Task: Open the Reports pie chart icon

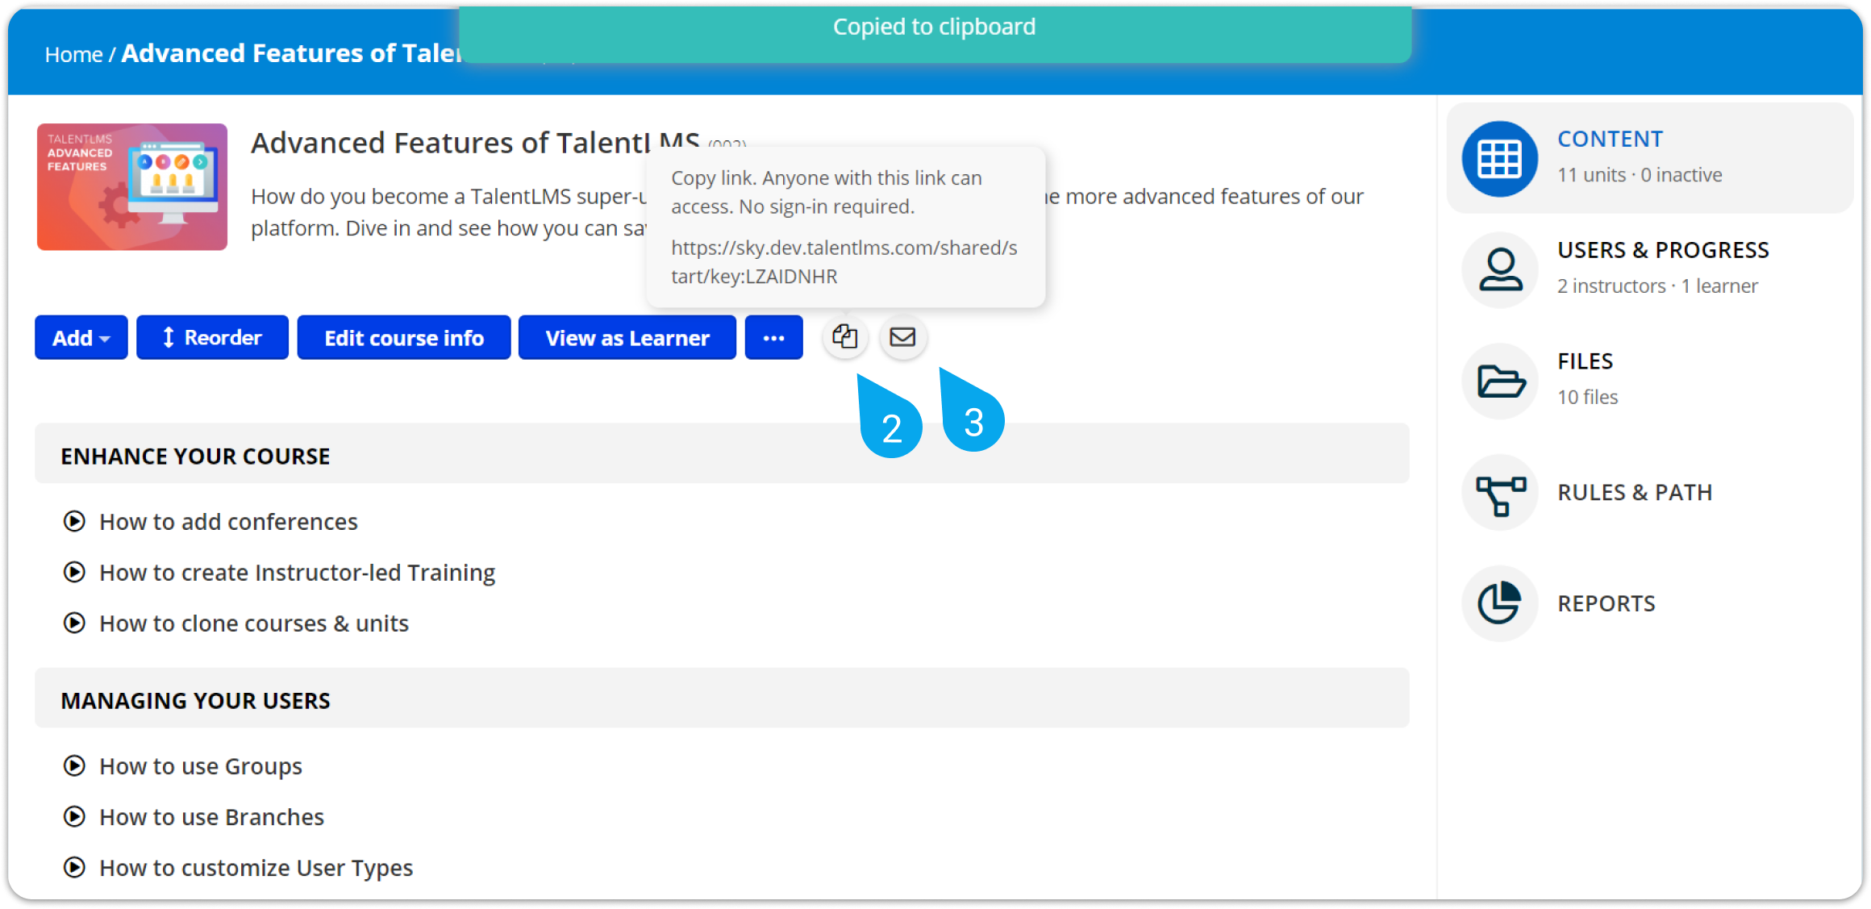Action: click(x=1499, y=603)
